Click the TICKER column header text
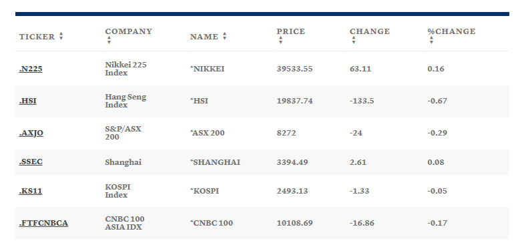518x247 pixels. (37, 37)
